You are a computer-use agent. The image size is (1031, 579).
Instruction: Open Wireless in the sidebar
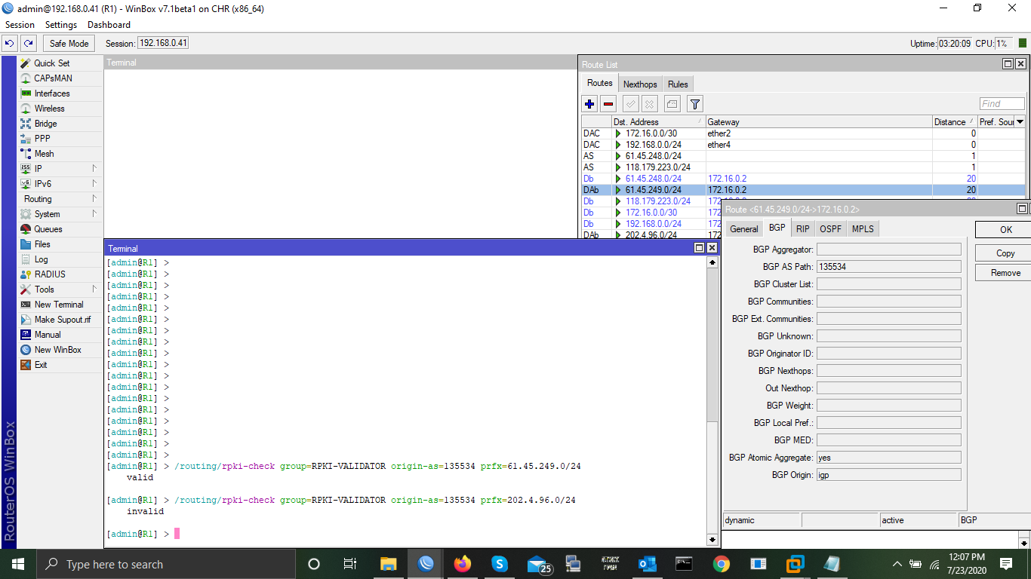[49, 109]
